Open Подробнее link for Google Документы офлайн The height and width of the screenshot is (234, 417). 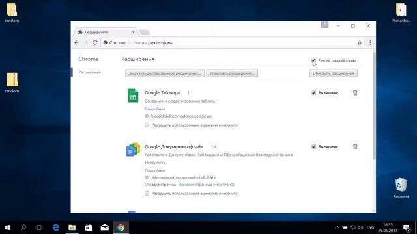coord(155,170)
